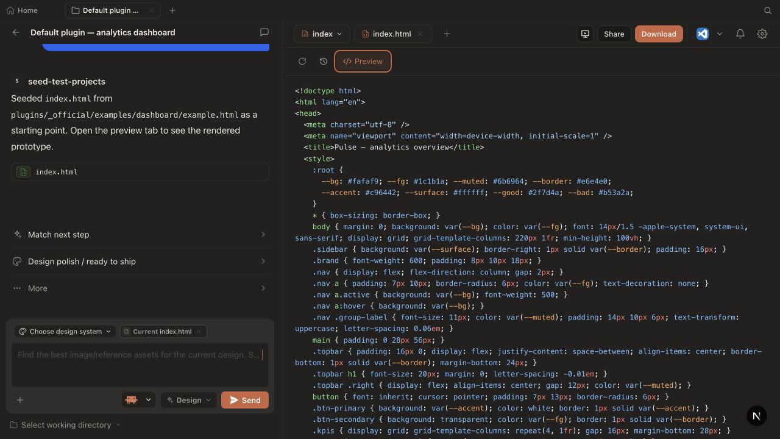Open Select working directory dropdown

pos(65,425)
